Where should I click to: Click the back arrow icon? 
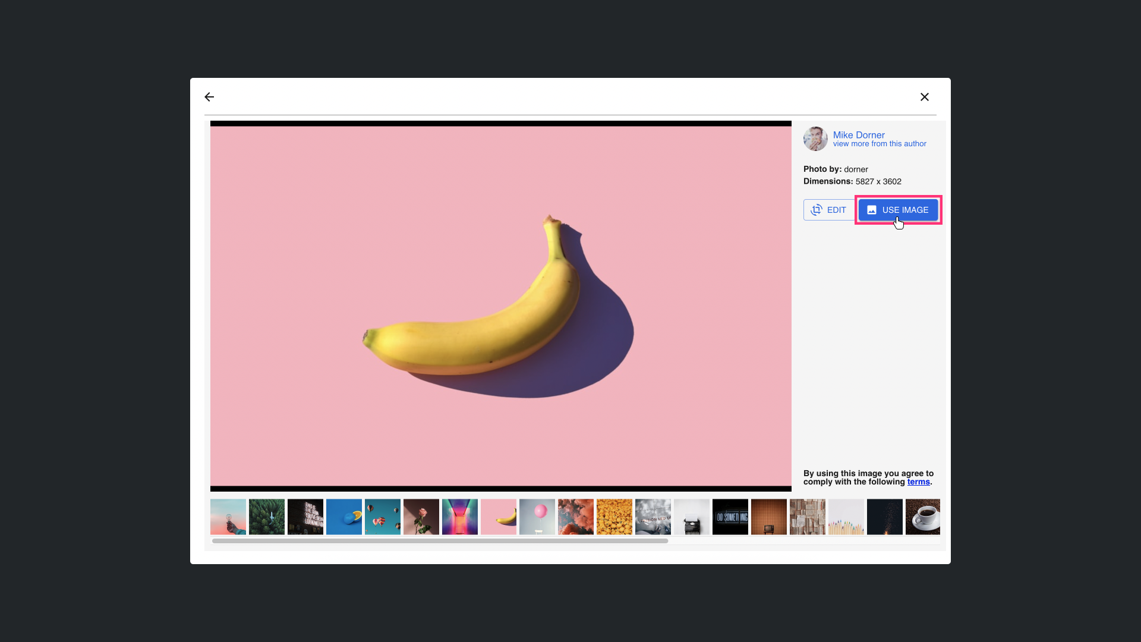coord(209,97)
